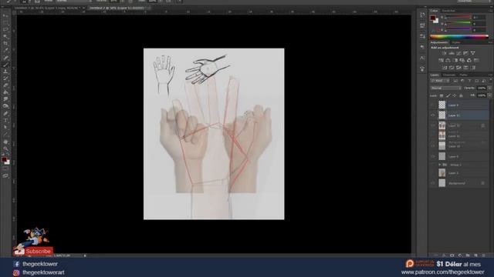This screenshot has height=277, width=494.
Task: Click the foreground color swatch in Color panel
Action: 433,18
